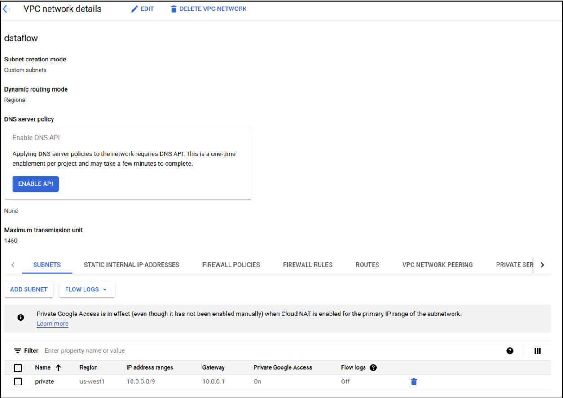Open the ROUTES tab
The image size is (563, 398).
[367, 265]
